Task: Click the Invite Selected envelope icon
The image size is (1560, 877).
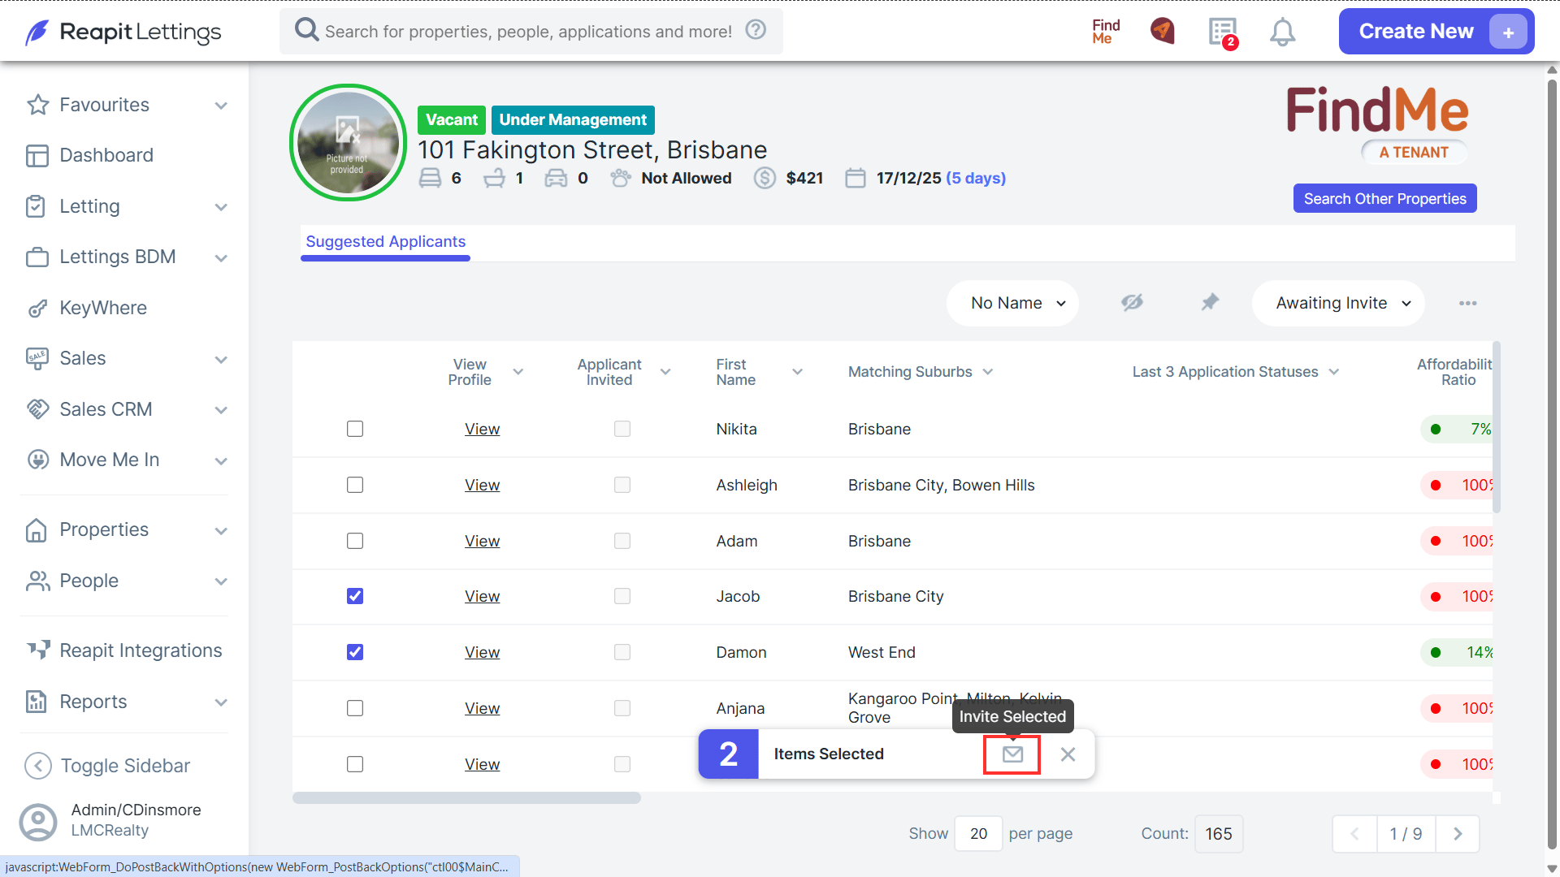Action: tap(1012, 754)
